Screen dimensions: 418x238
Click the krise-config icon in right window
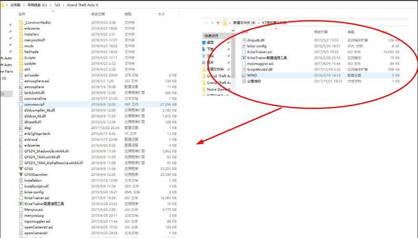(x=244, y=46)
